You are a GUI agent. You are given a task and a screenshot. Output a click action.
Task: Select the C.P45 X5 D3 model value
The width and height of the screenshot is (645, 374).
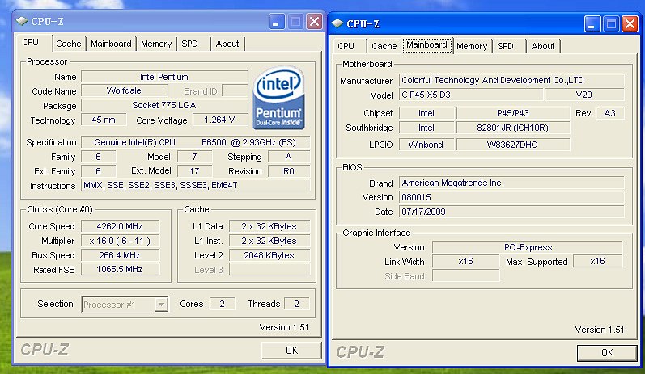coord(471,95)
